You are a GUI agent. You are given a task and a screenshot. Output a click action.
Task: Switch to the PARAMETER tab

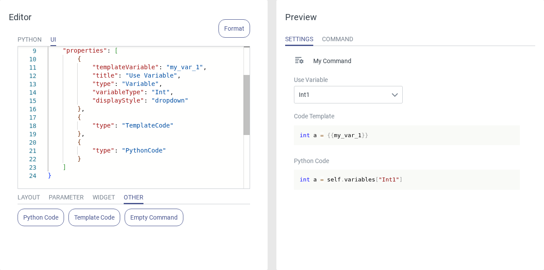tap(66, 197)
